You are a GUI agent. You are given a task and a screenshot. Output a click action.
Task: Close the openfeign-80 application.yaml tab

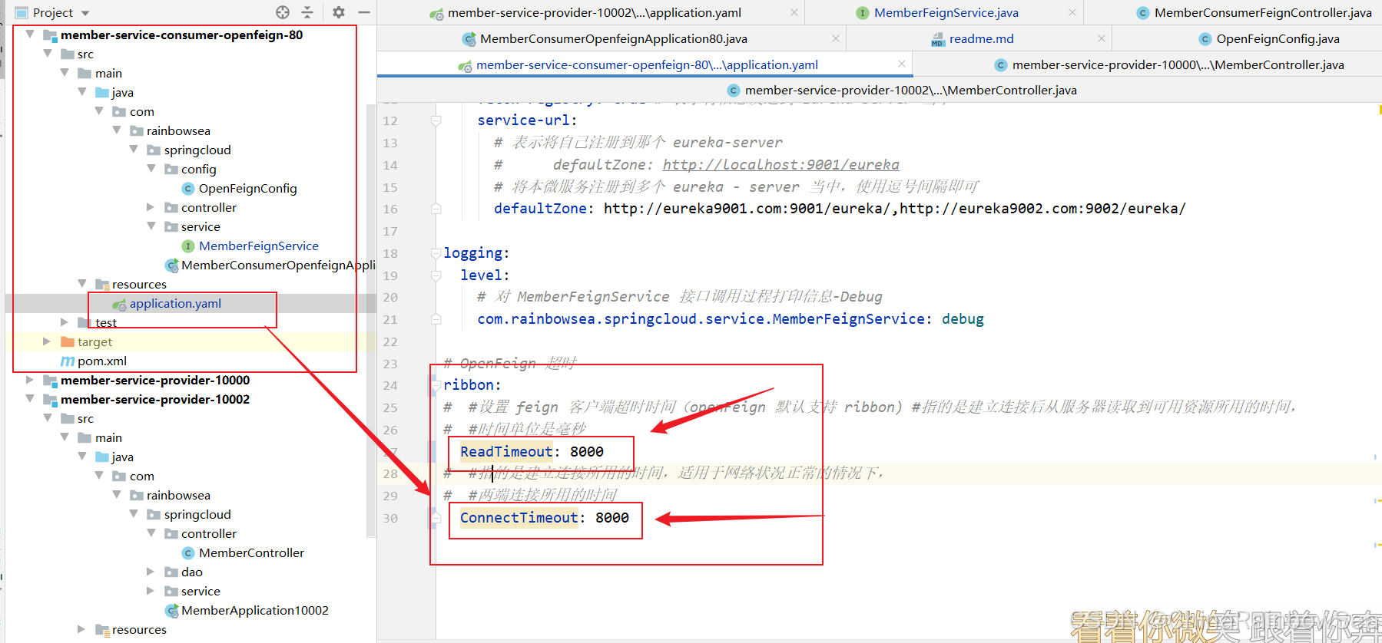[902, 64]
